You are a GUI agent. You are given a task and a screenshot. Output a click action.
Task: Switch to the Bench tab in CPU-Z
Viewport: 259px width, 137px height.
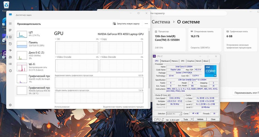(199, 61)
